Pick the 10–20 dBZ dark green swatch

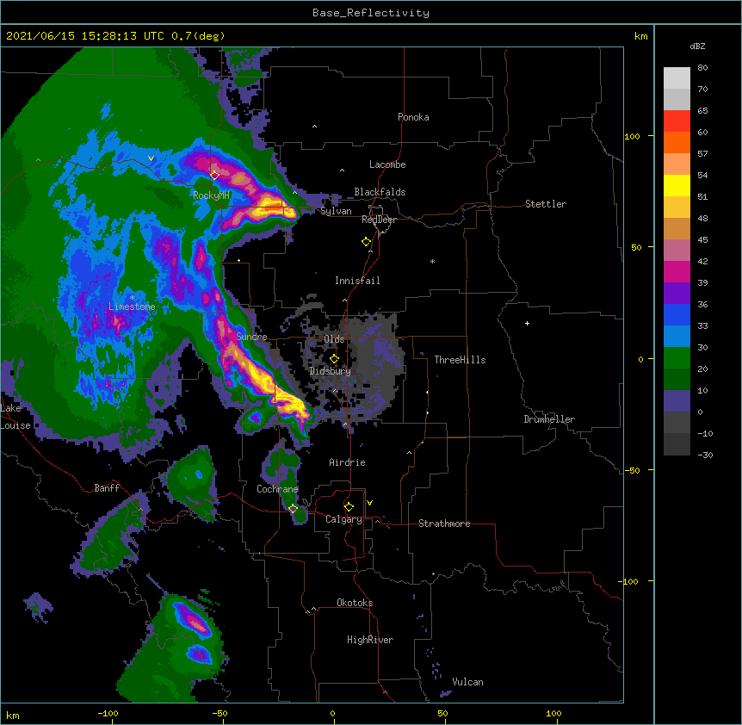tap(677, 380)
